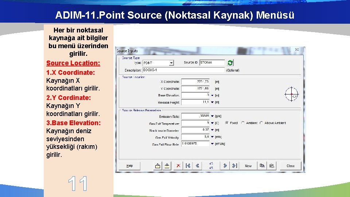Click the Emission Rate input field
Screen dimensions: 350x197
click(x=195, y=116)
